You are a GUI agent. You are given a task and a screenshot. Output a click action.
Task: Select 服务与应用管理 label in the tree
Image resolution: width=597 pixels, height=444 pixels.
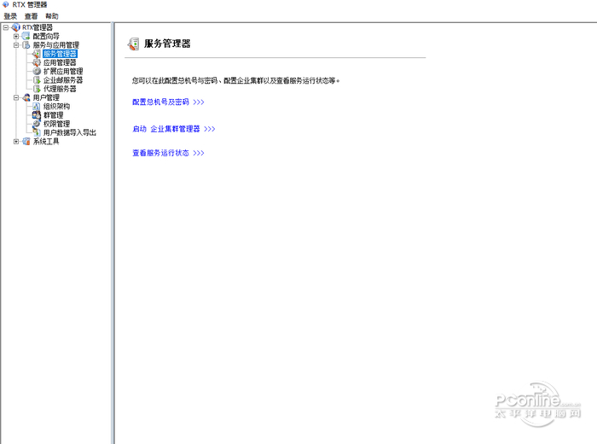[56, 45]
